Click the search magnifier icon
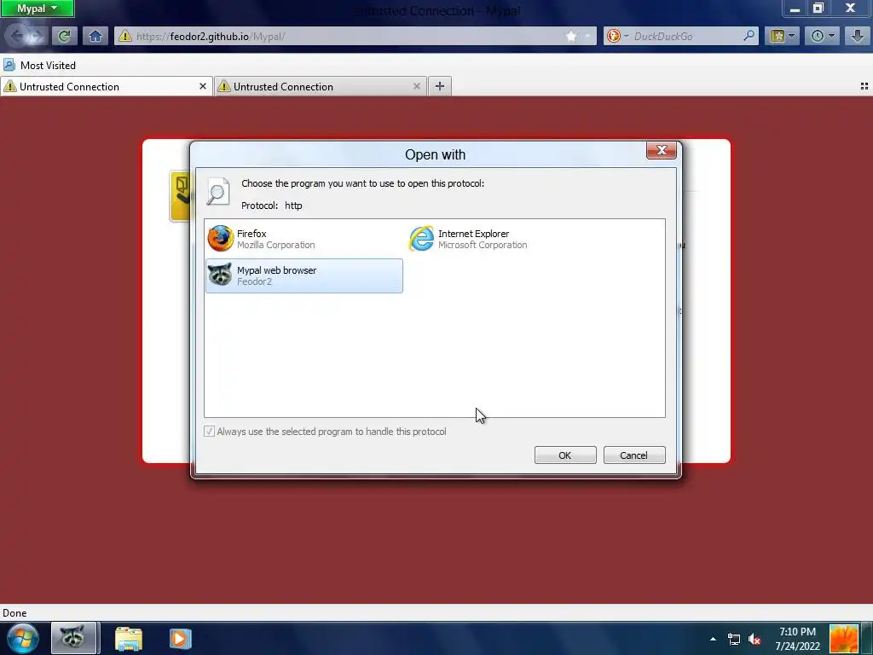 (x=749, y=36)
